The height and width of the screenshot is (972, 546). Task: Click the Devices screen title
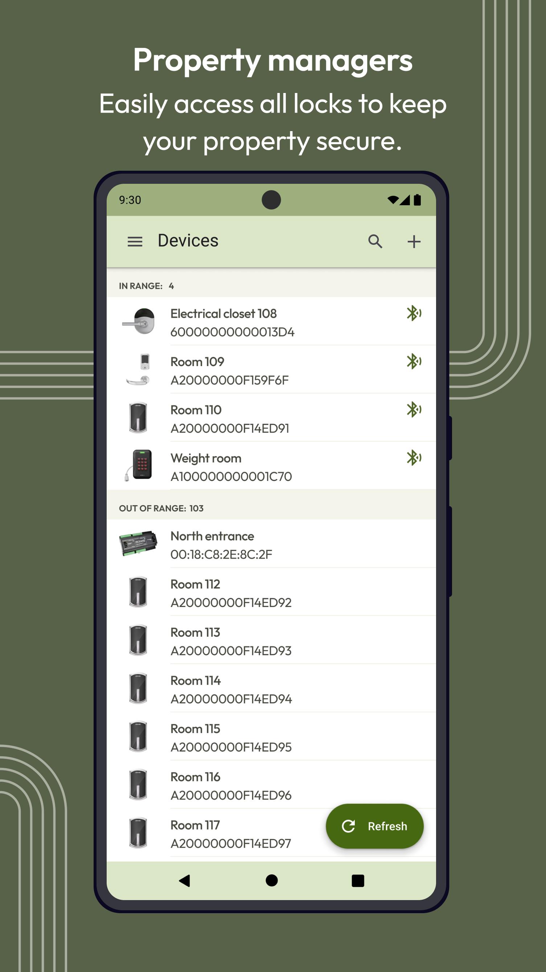click(x=188, y=241)
